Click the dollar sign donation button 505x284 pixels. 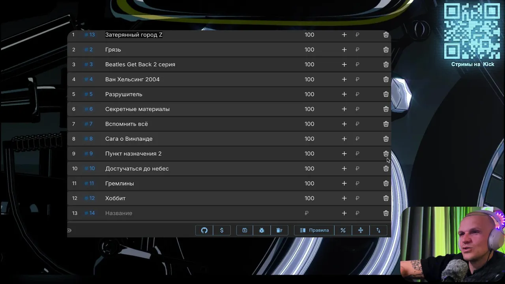[x=222, y=230]
